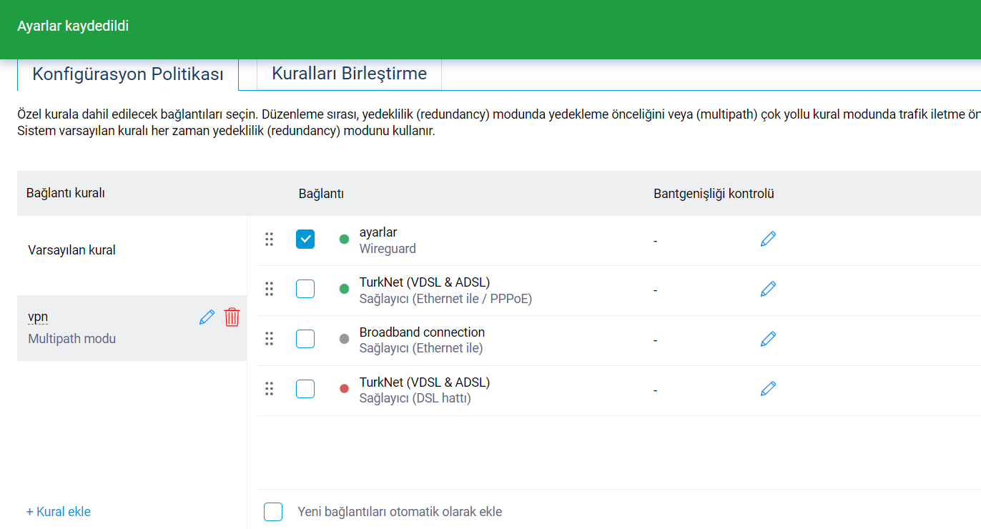The height and width of the screenshot is (529, 981).
Task: Toggle 'Yeni bağlantıları otomatik olarak ekle'
Action: (273, 512)
